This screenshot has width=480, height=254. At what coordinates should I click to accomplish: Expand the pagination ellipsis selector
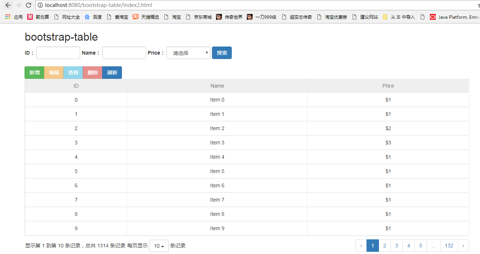pyautogui.click(x=433, y=246)
